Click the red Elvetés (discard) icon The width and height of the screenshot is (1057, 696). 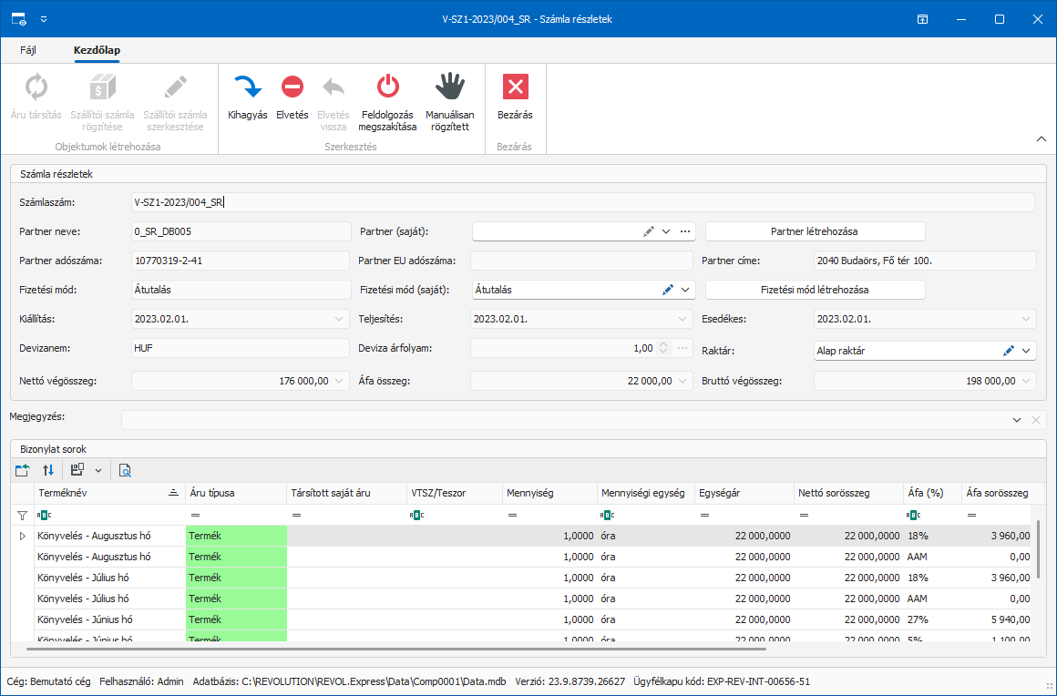292,87
